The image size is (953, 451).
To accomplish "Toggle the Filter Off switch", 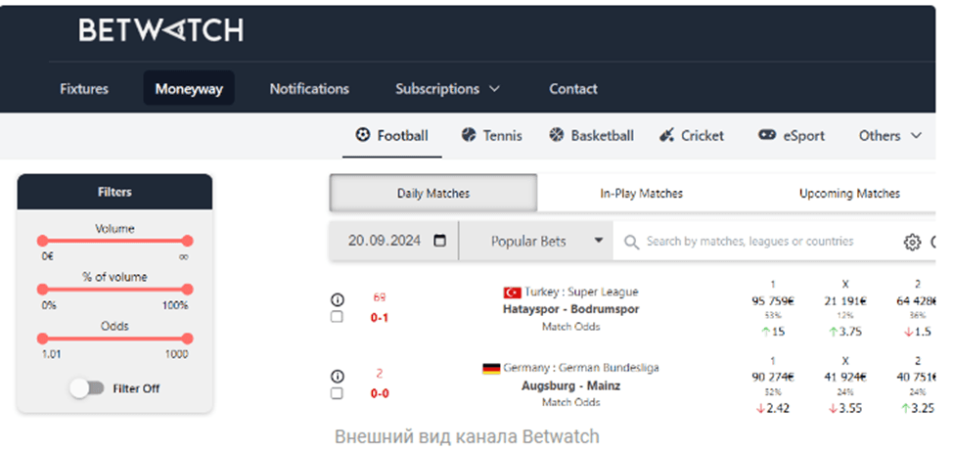I will click(x=87, y=388).
